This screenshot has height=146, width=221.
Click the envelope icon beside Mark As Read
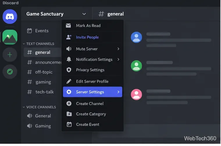(x=69, y=25)
